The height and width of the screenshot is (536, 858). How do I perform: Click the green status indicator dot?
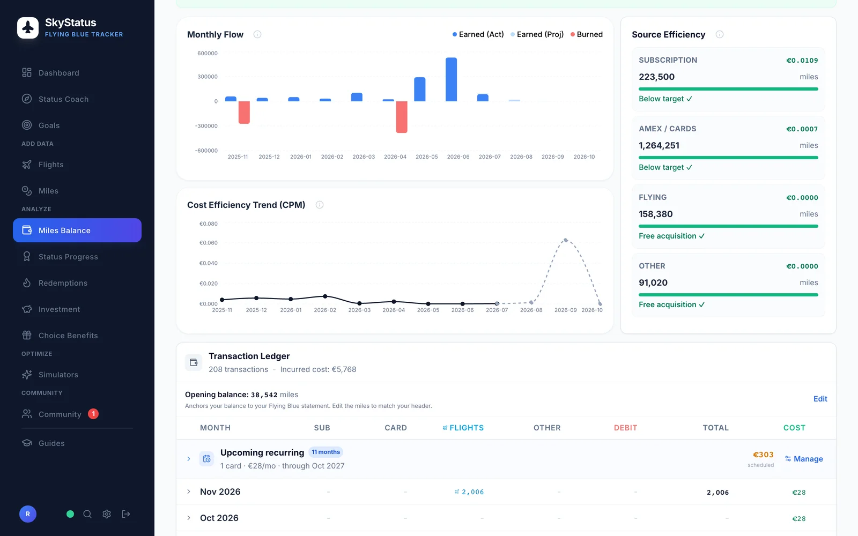70,514
